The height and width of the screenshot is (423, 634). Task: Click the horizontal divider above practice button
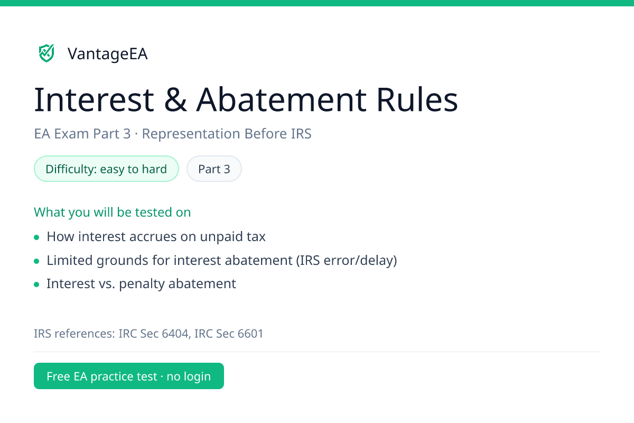317,352
